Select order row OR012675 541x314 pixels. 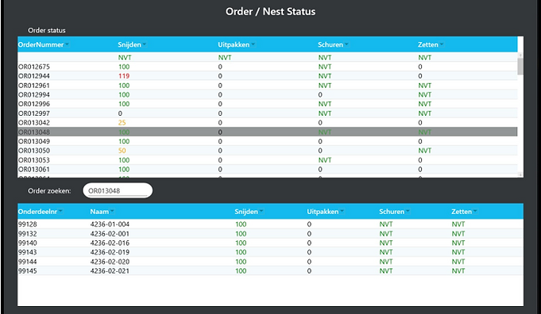tap(268, 67)
